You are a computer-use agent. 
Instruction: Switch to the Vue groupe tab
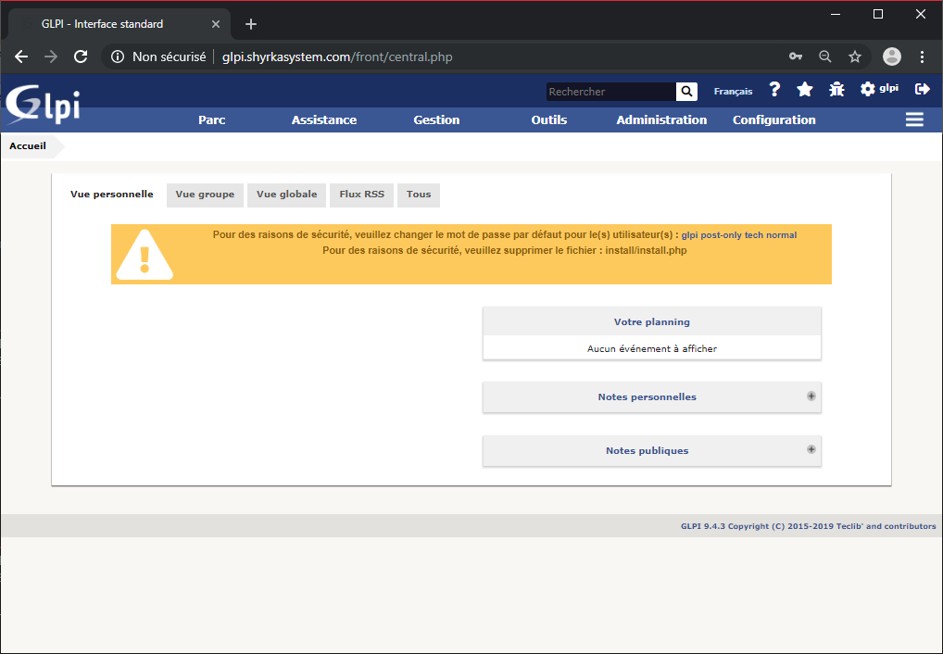pos(205,195)
